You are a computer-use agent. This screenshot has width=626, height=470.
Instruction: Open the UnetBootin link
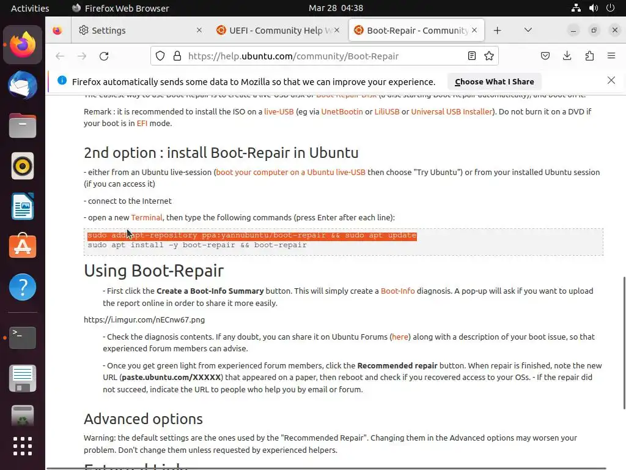342,111
